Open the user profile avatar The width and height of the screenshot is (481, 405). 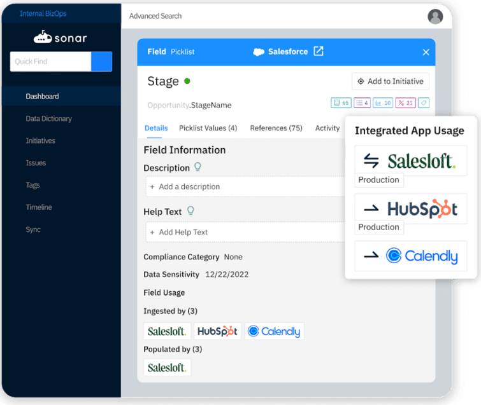click(435, 17)
